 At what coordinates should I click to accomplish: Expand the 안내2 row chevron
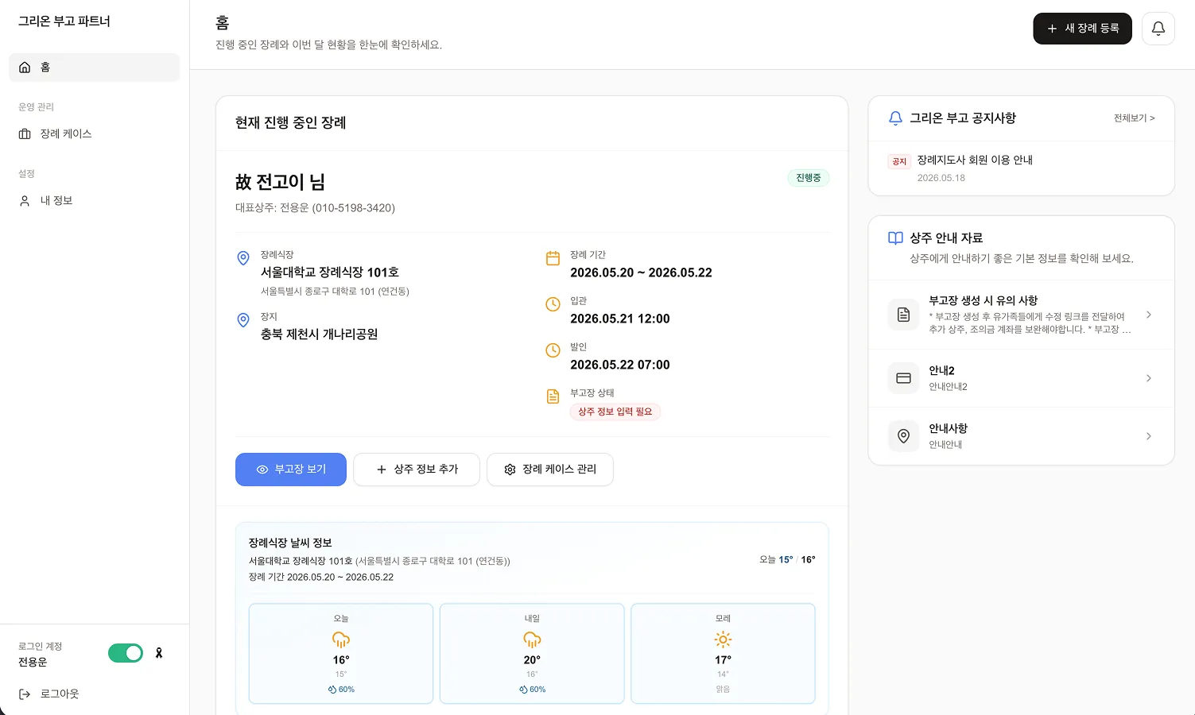coord(1149,378)
